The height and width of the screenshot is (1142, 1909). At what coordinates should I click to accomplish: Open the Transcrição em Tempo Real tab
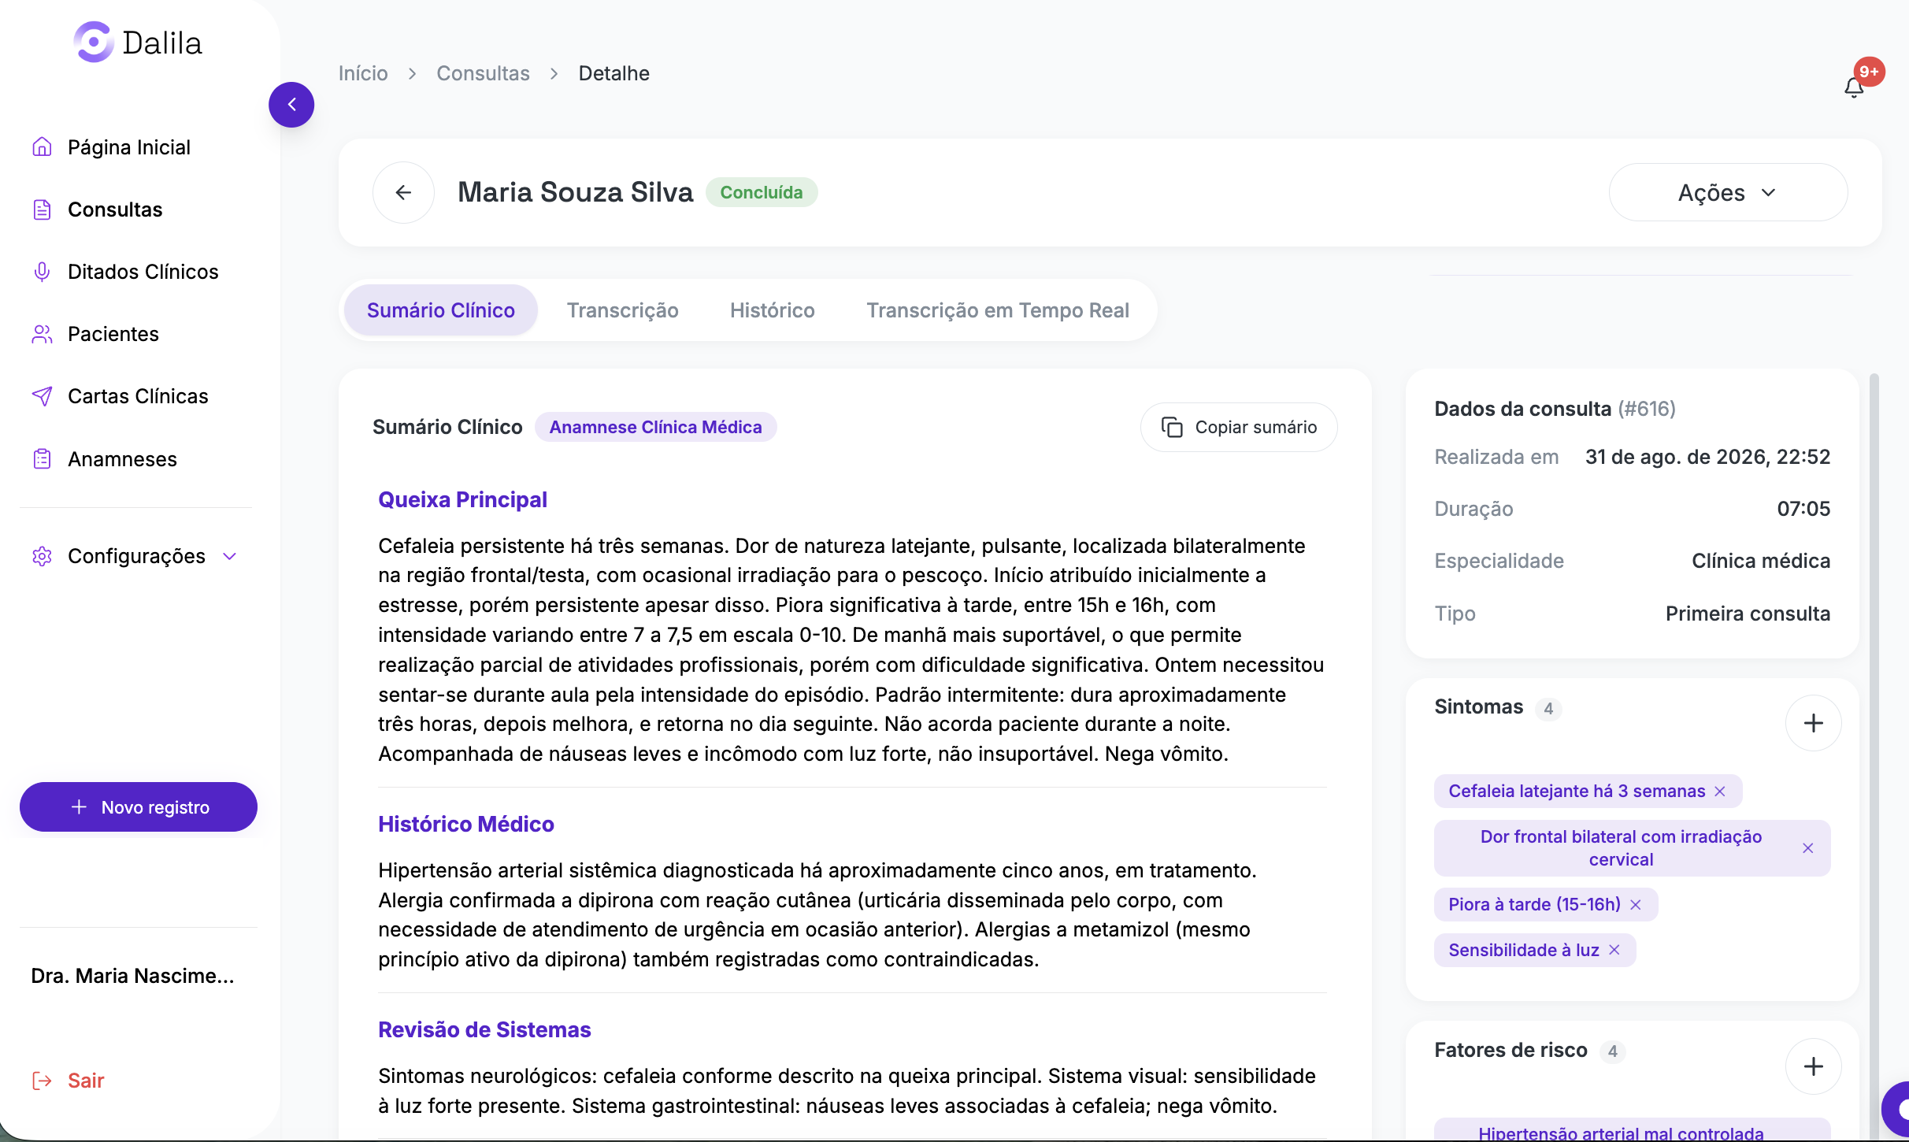pos(998,310)
